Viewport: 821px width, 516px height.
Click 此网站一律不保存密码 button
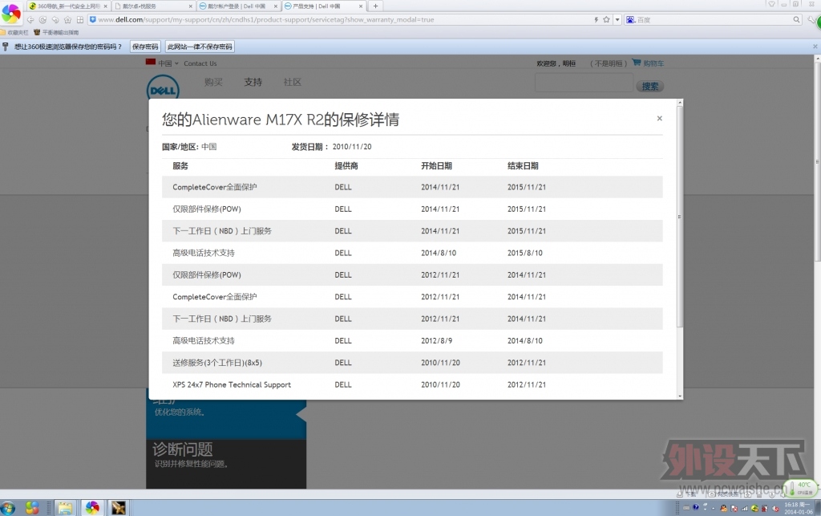[200, 47]
